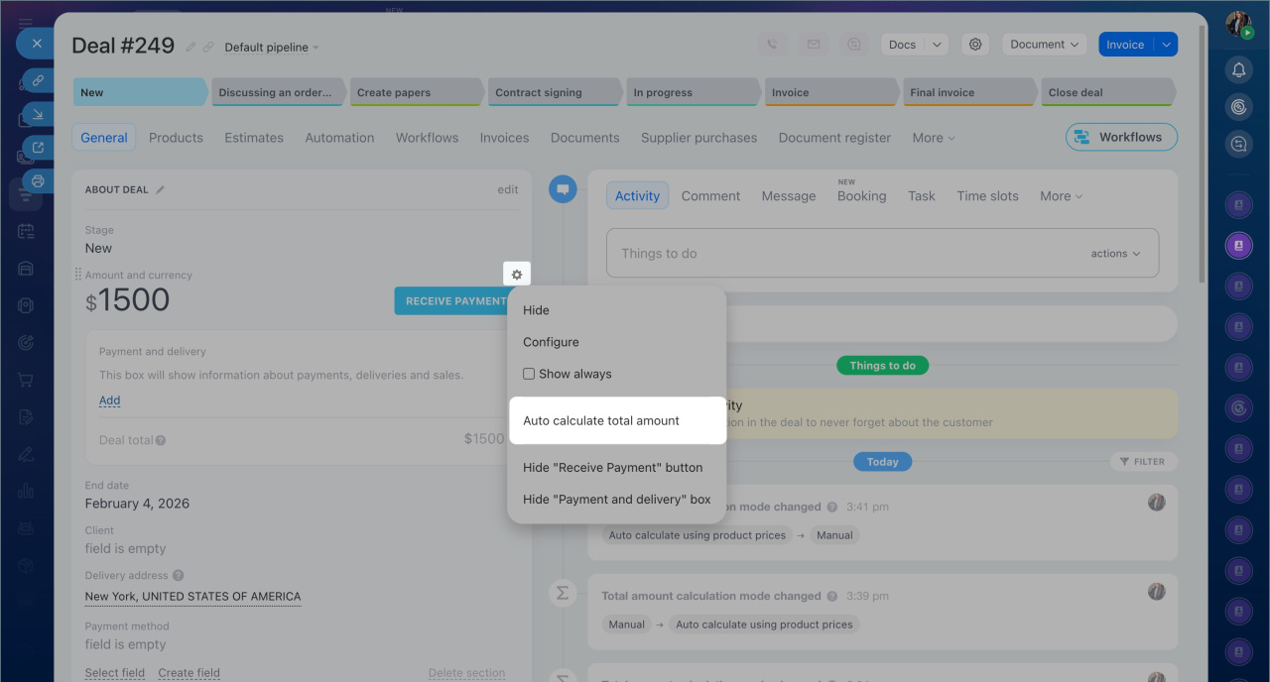Open the deal settings gear next to Docs

click(975, 45)
